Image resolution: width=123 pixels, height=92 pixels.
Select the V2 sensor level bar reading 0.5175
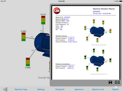tap(43, 20)
